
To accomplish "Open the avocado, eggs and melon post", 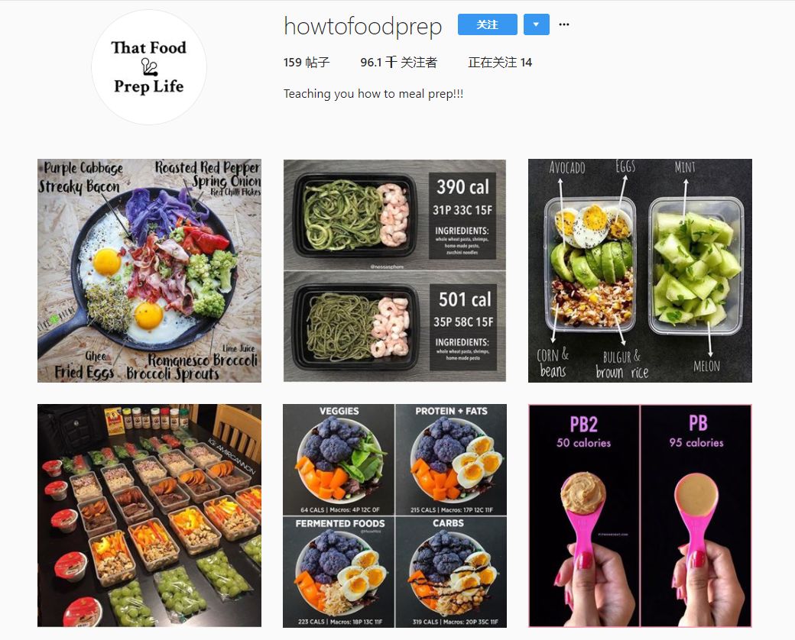I will (x=640, y=270).
